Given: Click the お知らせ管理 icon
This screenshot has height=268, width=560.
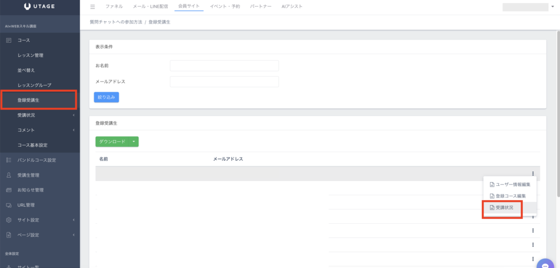Looking at the screenshot, I should (x=9, y=190).
